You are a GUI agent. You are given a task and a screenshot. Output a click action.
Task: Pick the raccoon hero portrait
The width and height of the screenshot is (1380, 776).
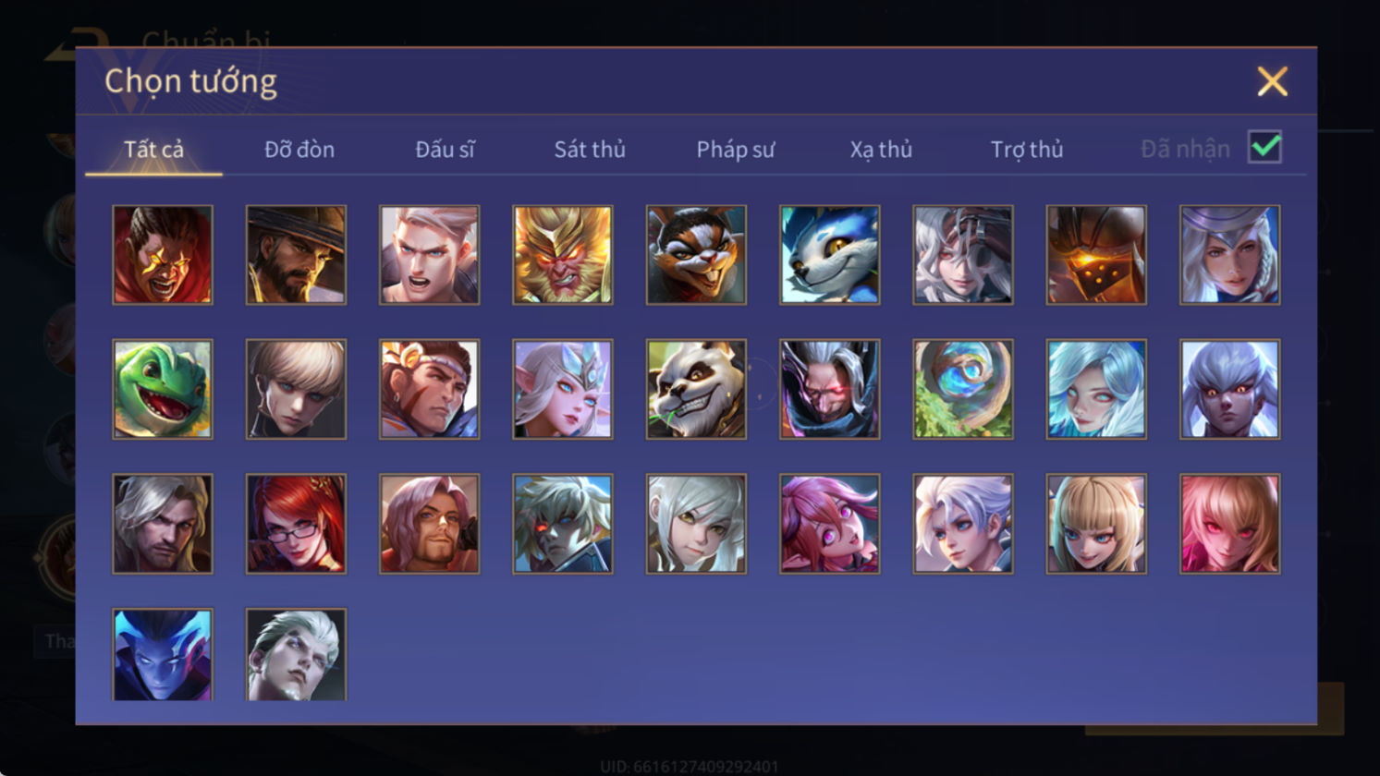(x=696, y=255)
